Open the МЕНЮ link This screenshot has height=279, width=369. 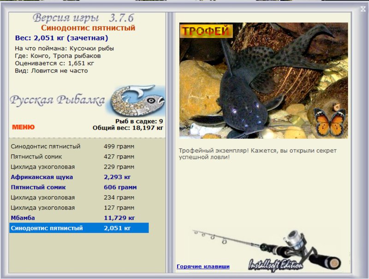pyautogui.click(x=24, y=127)
